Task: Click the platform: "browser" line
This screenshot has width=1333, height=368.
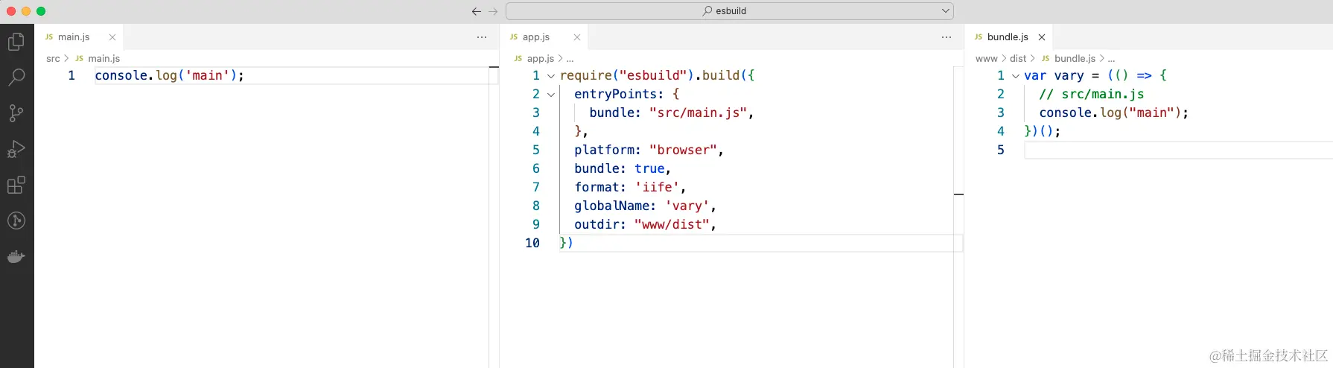Action: [x=649, y=150]
